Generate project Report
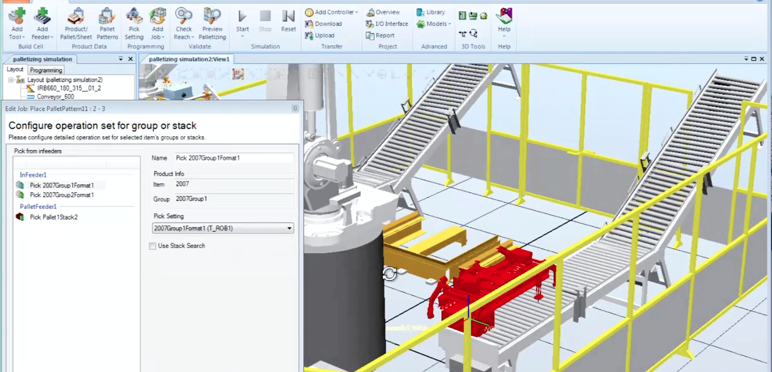This screenshot has height=372, width=772. [380, 35]
